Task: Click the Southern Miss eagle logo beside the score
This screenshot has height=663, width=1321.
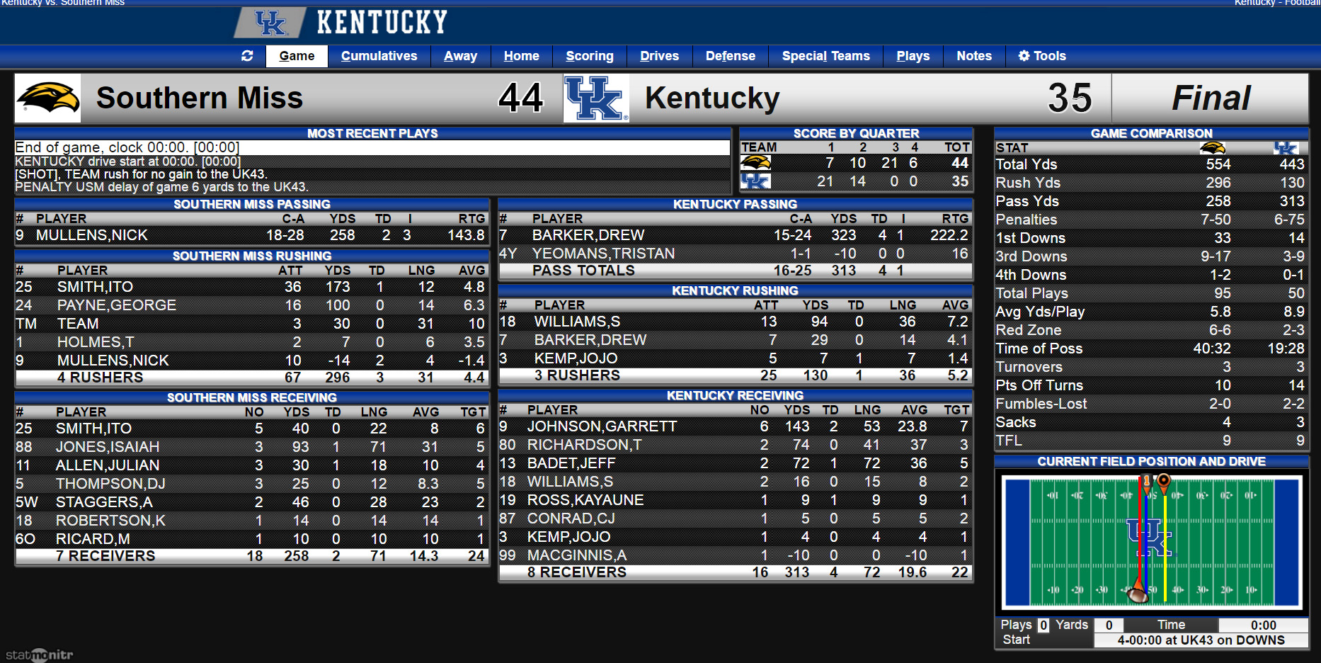Action: [48, 98]
